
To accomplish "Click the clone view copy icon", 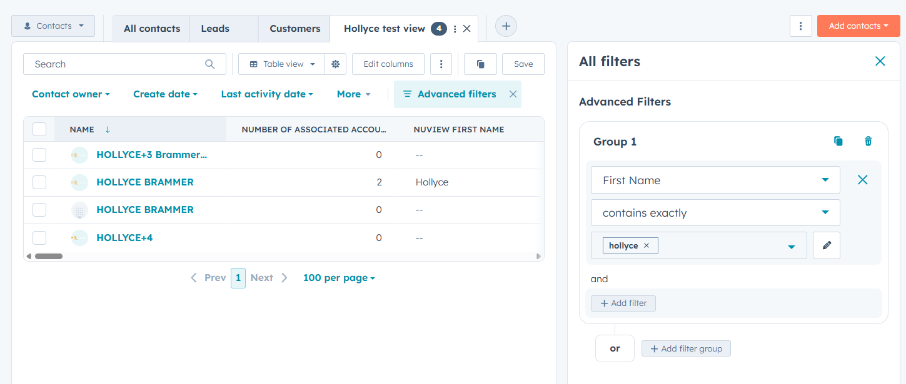I will [x=480, y=64].
